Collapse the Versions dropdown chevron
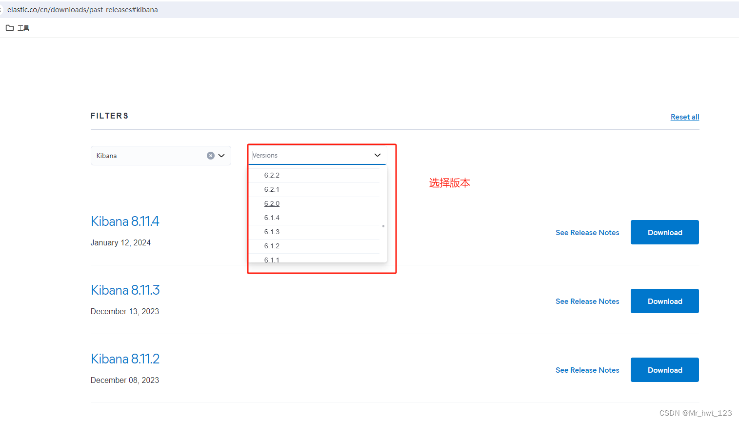 378,155
